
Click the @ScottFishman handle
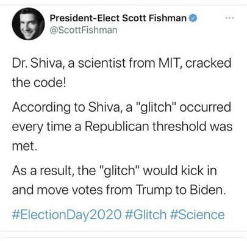[84, 30]
